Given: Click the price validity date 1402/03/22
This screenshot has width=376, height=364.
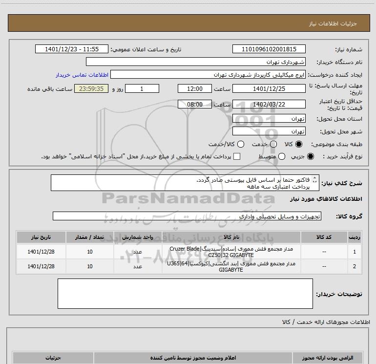Looking at the screenshot, I should 269,105.
